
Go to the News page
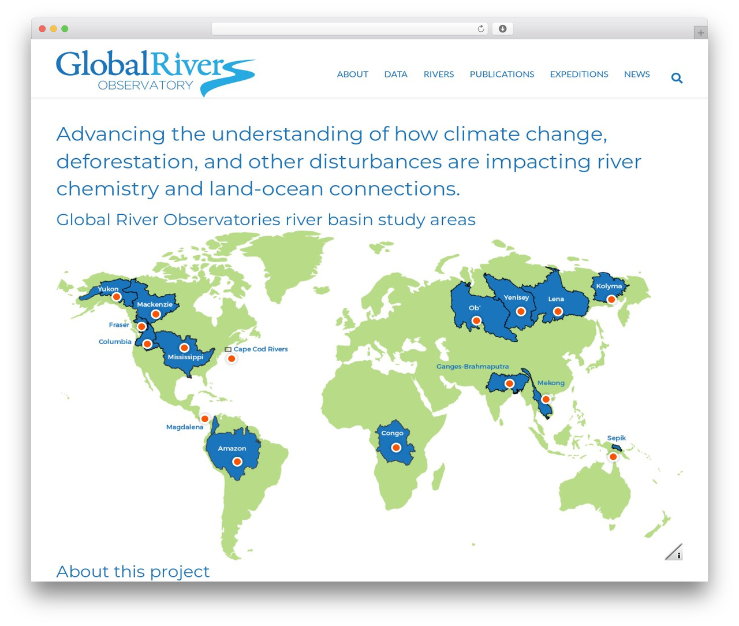pos(637,74)
